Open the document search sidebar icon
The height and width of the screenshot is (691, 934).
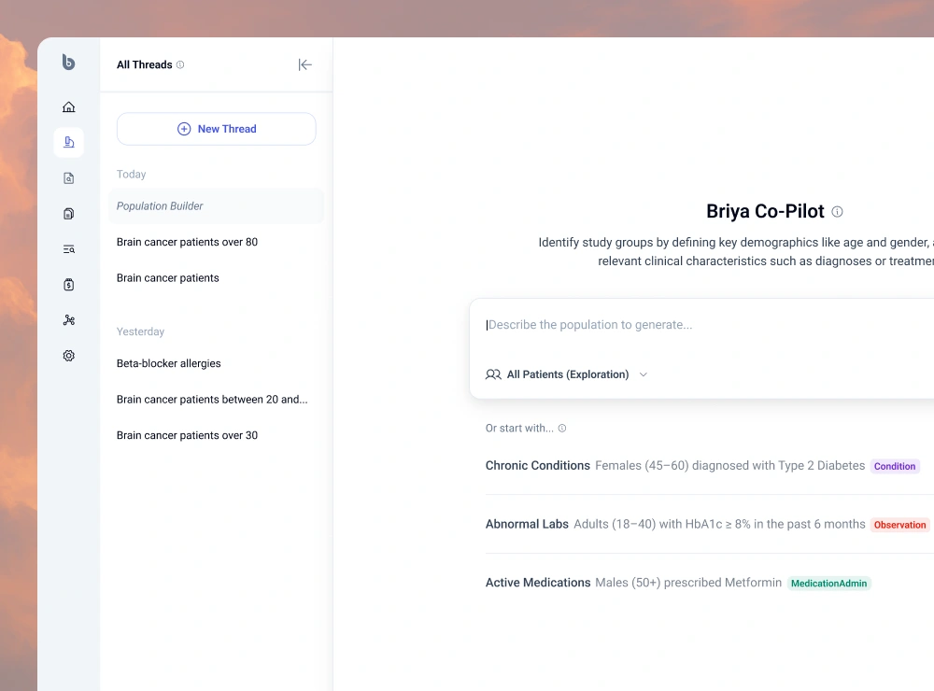(68, 178)
